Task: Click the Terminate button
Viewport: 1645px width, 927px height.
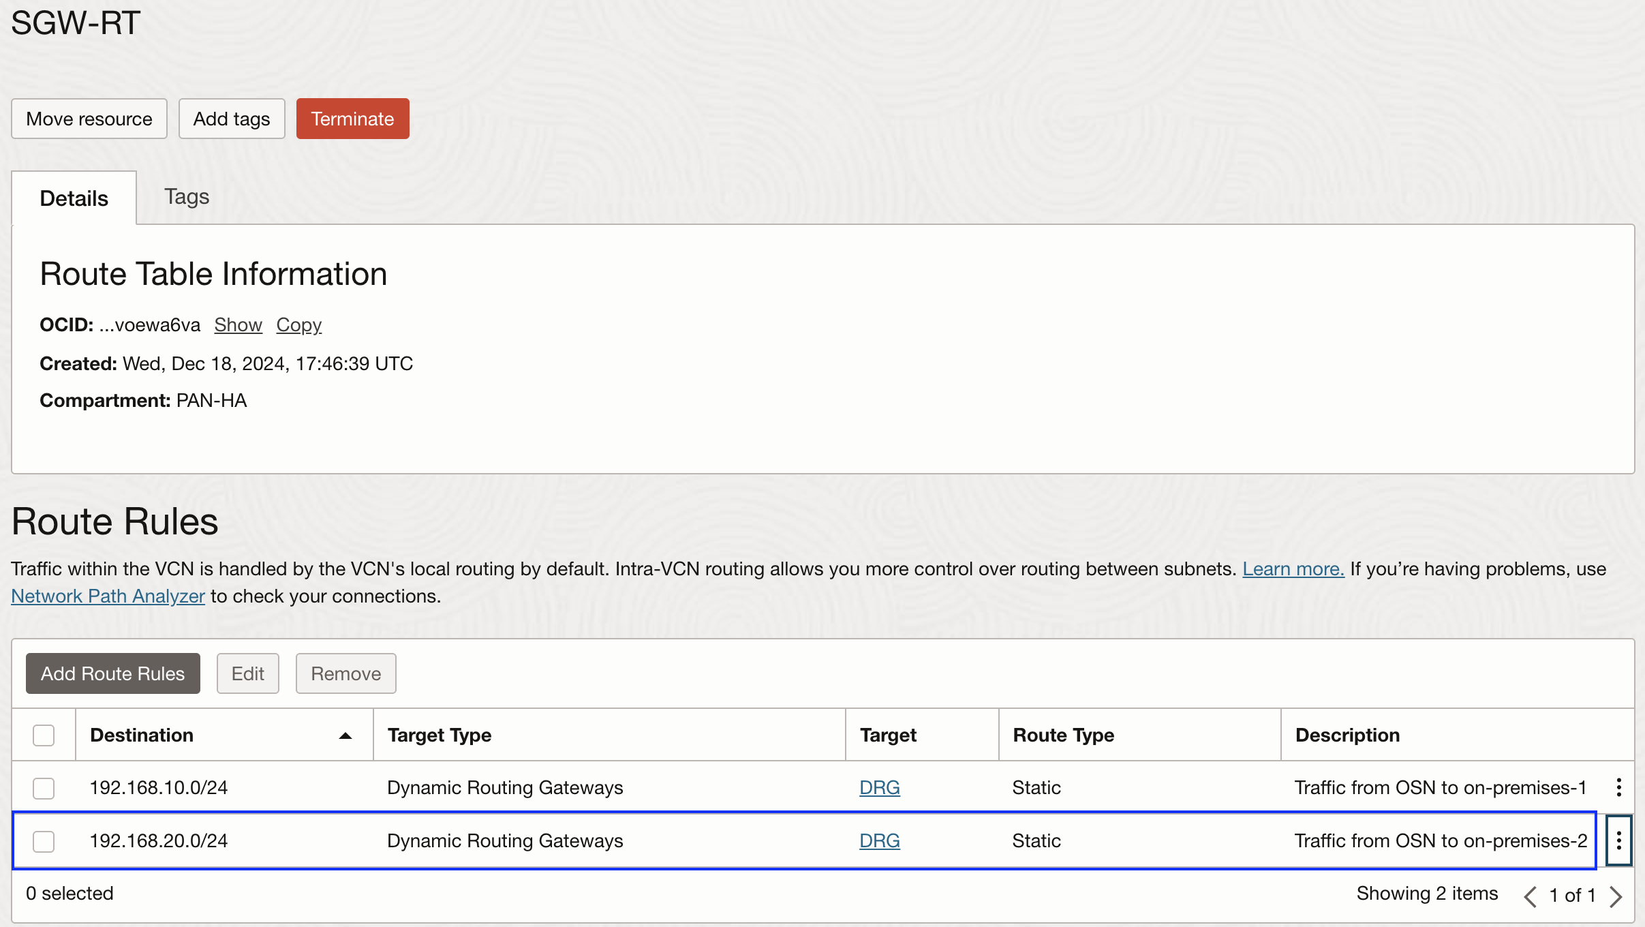Action: pos(352,119)
